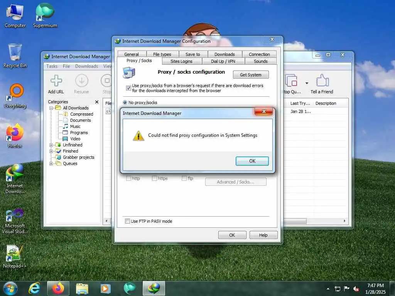Toggle the https proxy checkbox
The image size is (395, 296).
[154, 178]
